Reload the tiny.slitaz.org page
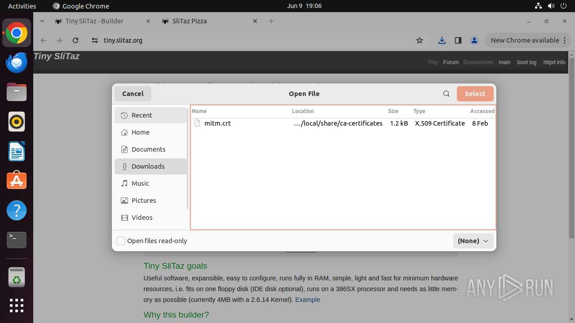Screen dimensions: 575x323 click(x=75, y=40)
